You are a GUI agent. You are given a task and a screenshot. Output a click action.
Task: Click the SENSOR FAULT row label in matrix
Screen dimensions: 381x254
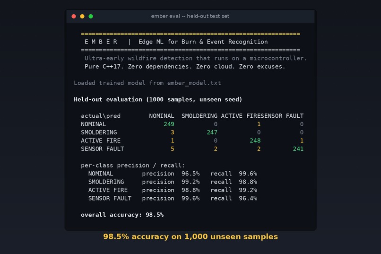coord(102,149)
